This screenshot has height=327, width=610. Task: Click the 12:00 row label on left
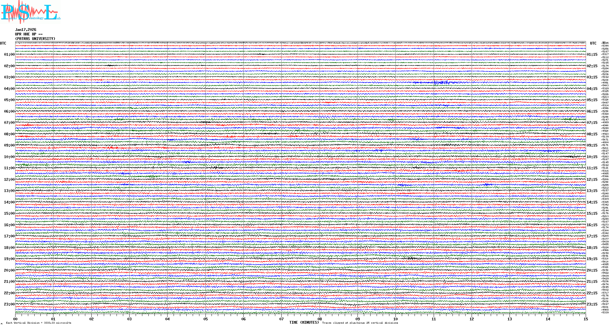(x=9, y=180)
